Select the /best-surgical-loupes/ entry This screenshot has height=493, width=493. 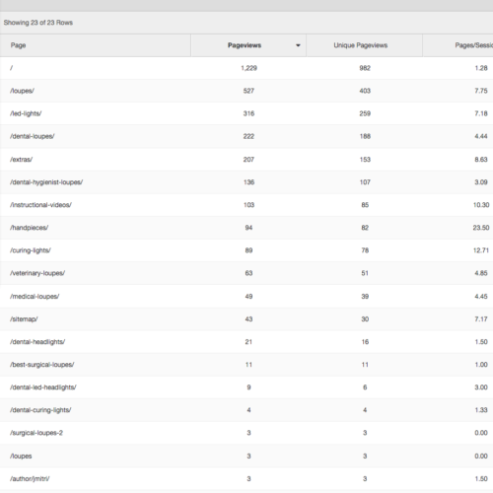42,365
